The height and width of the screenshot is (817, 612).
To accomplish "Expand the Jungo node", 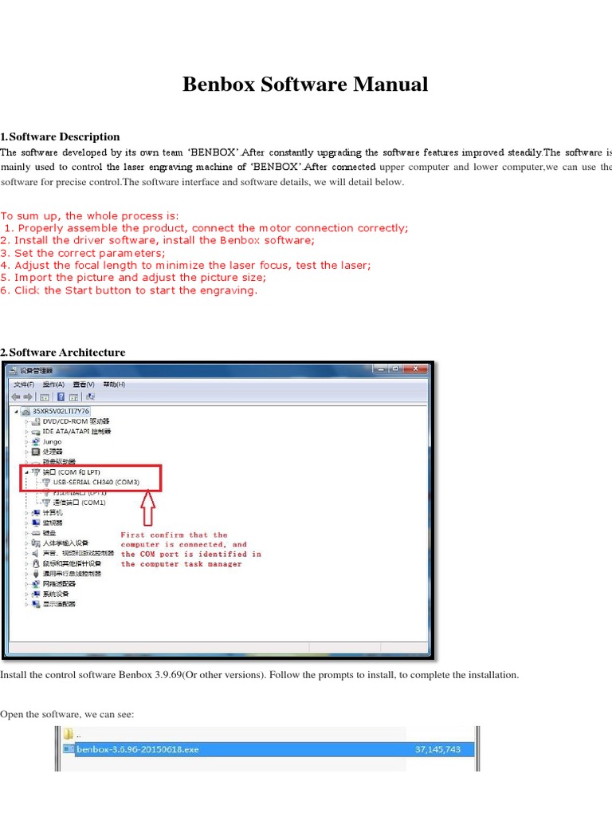I will pyautogui.click(x=26, y=442).
